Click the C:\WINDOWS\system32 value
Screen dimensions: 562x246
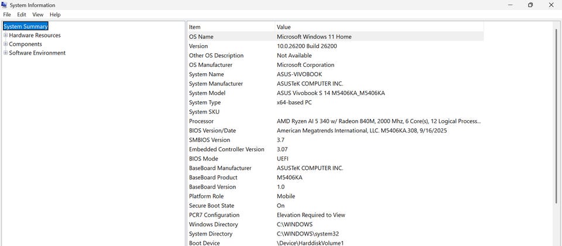(308, 234)
